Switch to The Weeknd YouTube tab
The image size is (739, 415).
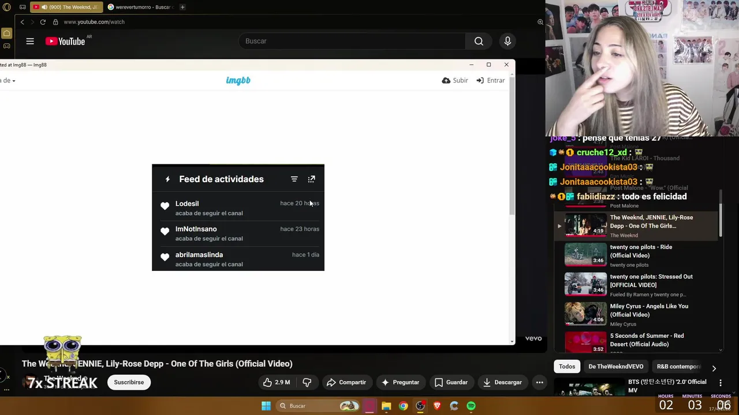click(66, 7)
